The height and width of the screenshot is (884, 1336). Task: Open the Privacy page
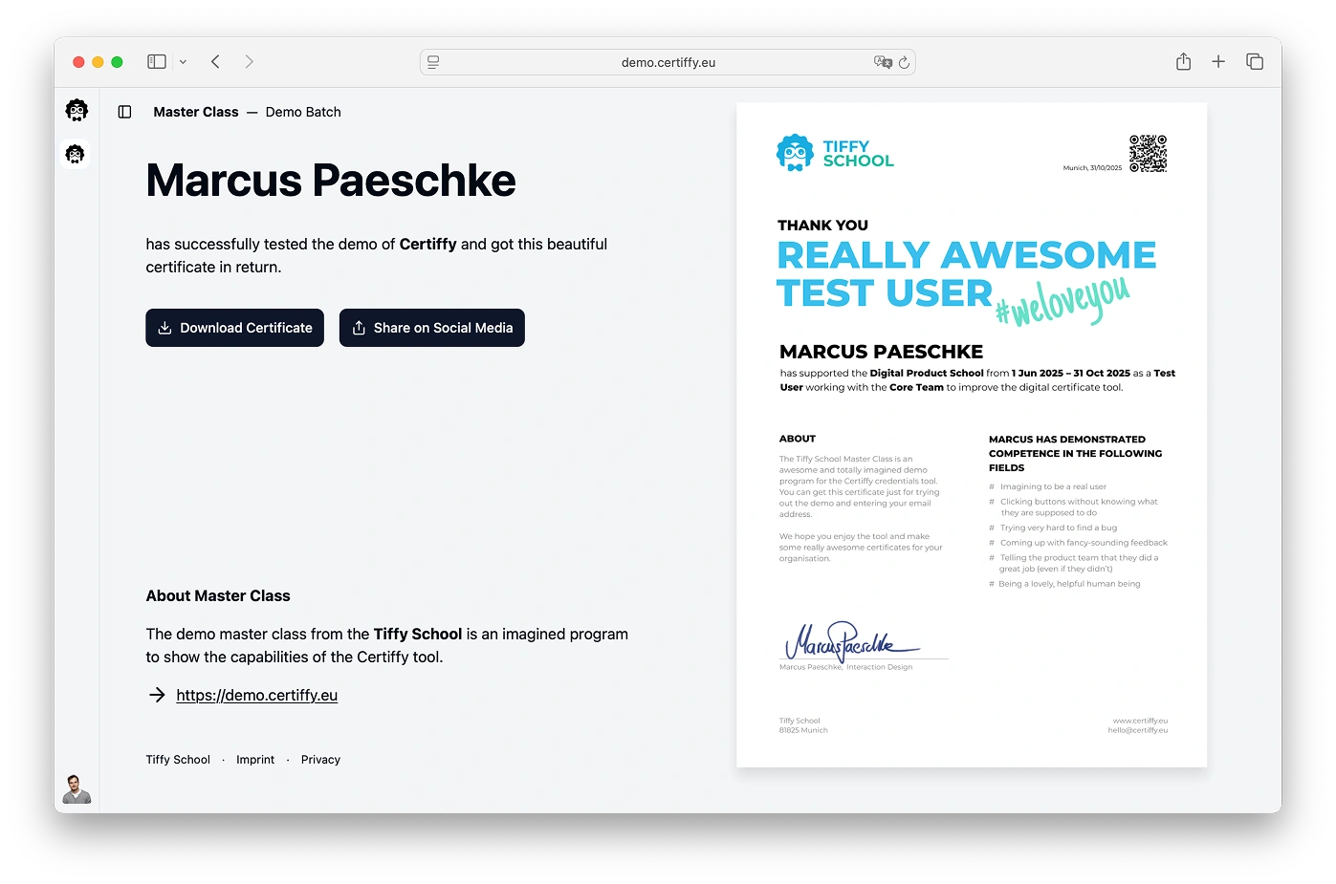320,759
